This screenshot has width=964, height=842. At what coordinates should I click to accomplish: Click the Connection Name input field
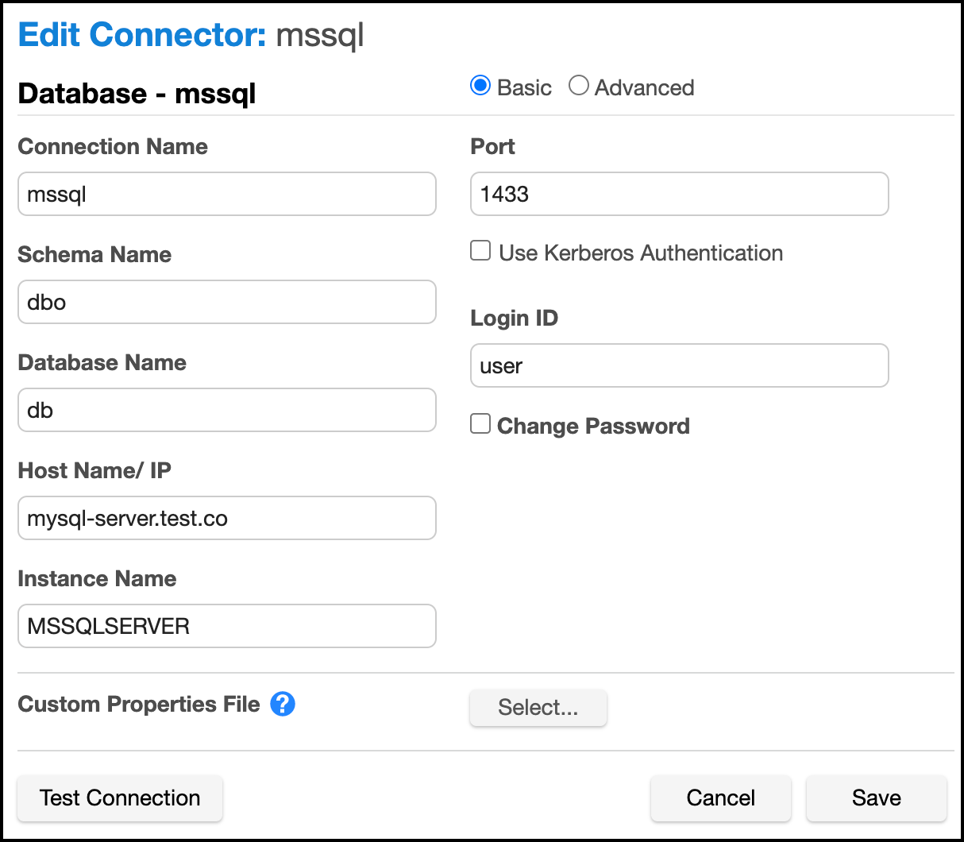[227, 195]
